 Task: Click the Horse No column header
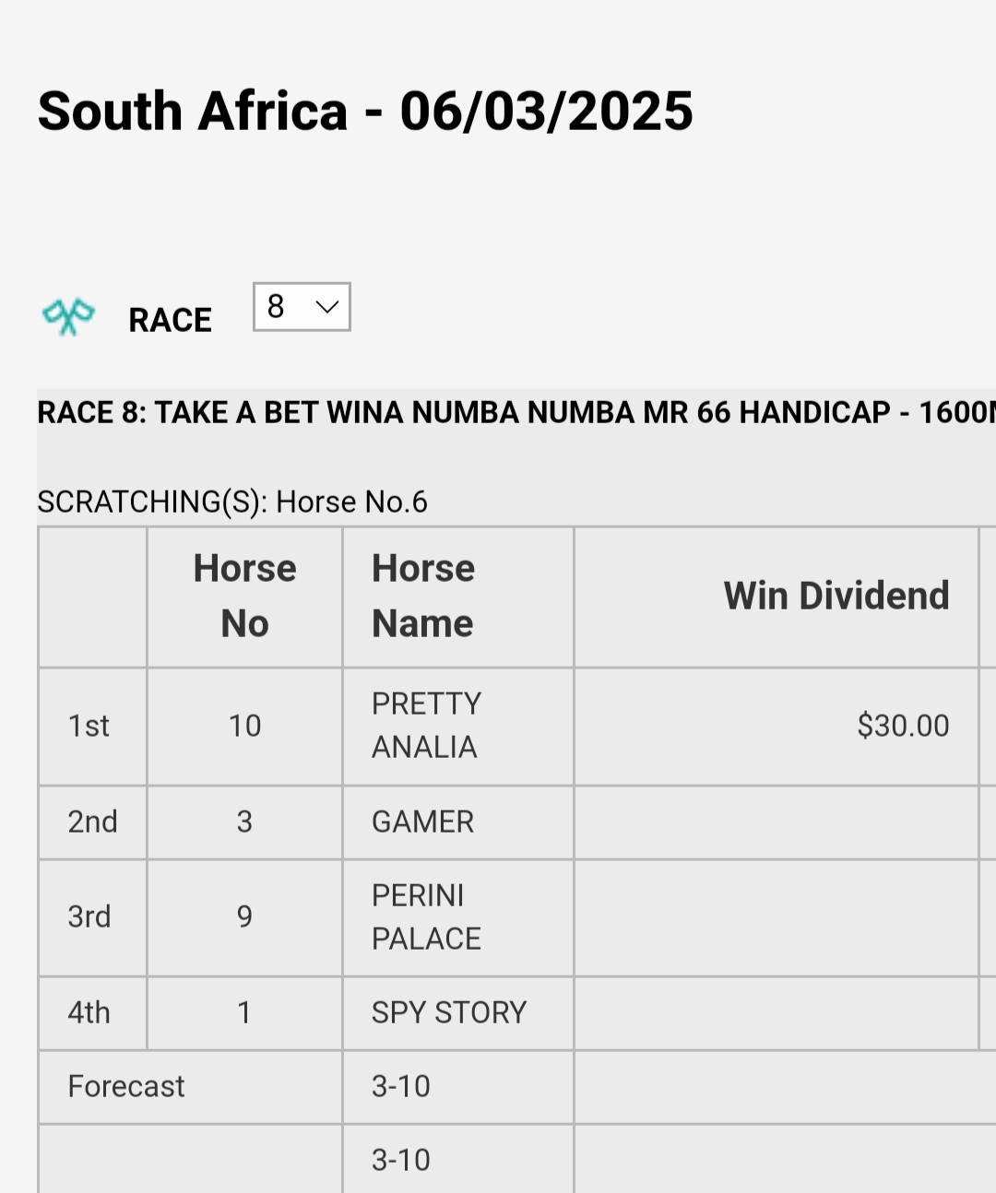click(x=244, y=596)
